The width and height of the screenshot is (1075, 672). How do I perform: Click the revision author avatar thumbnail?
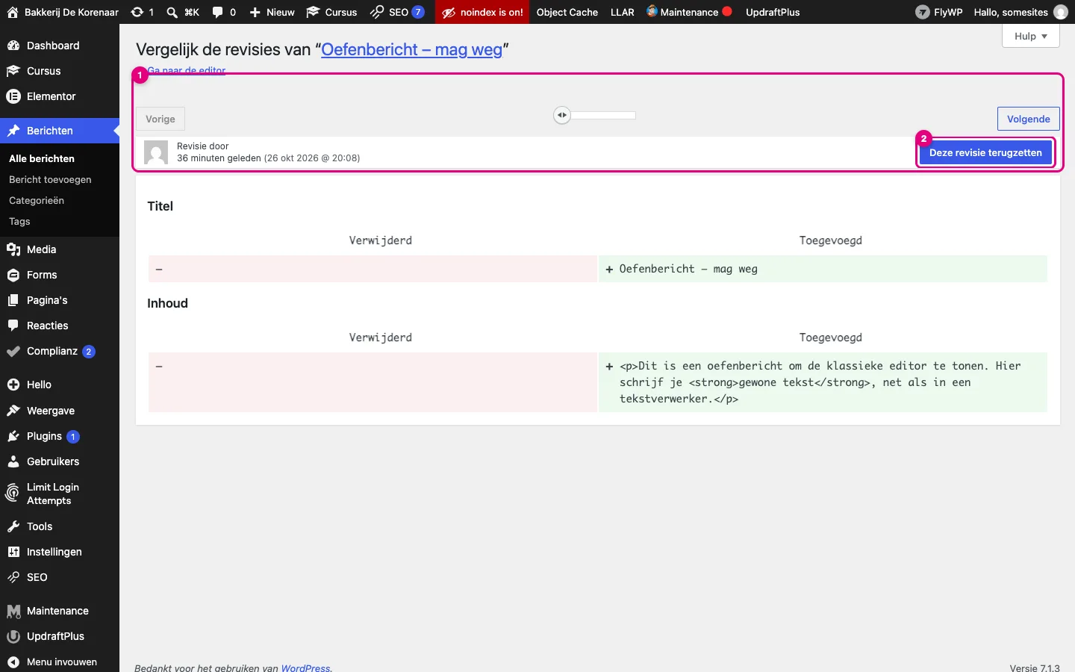pyautogui.click(x=156, y=152)
